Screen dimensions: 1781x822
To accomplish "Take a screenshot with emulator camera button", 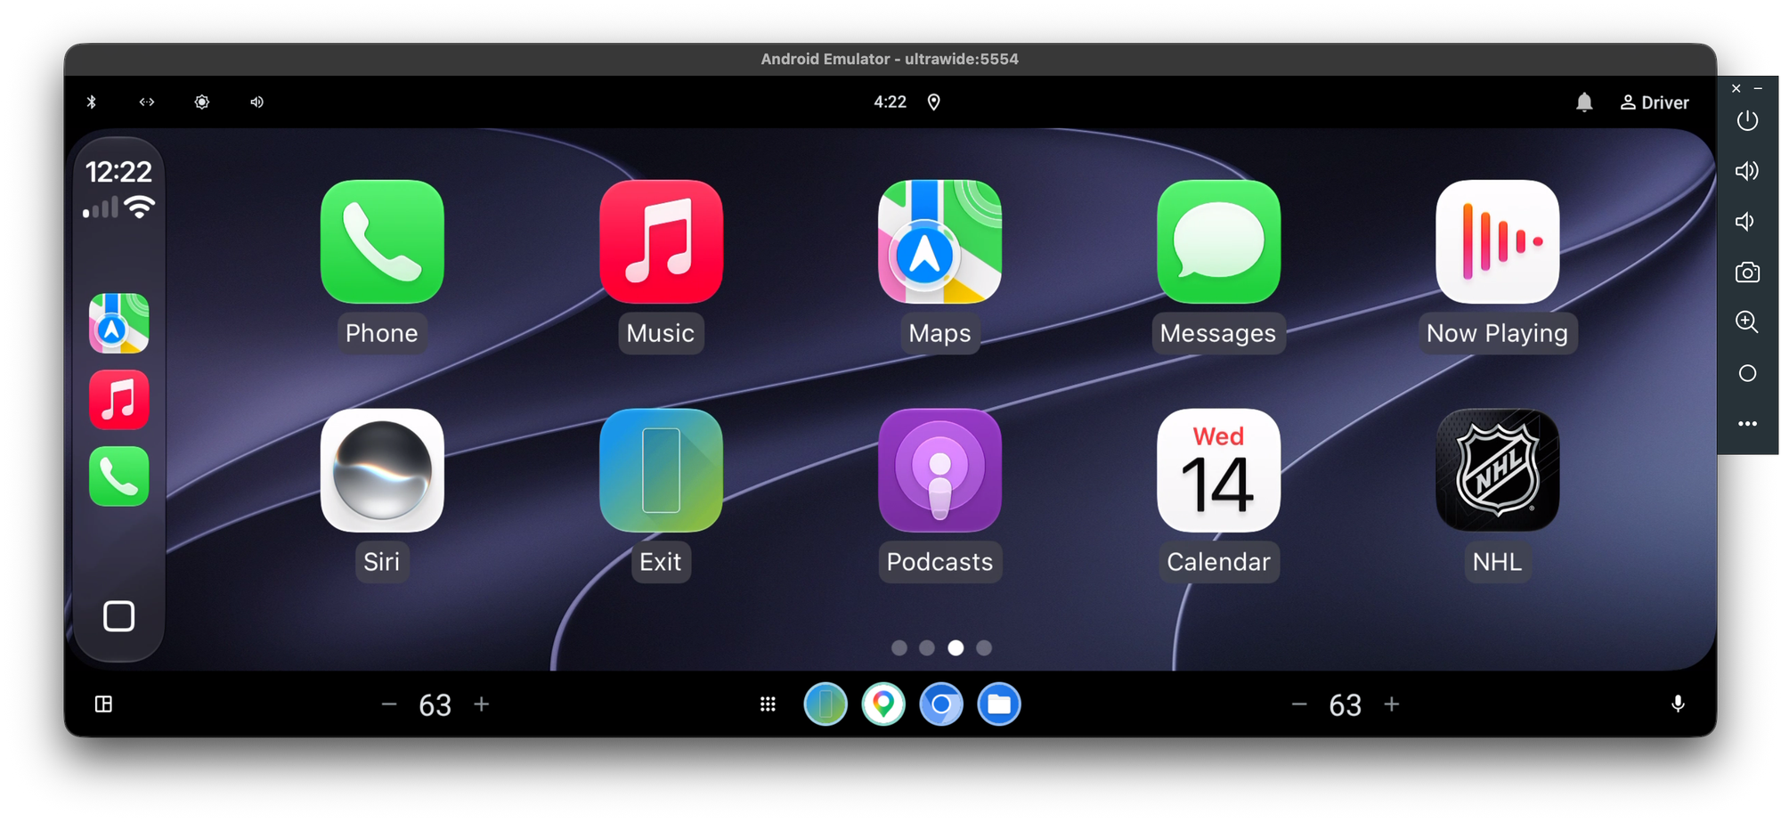I will [x=1747, y=273].
